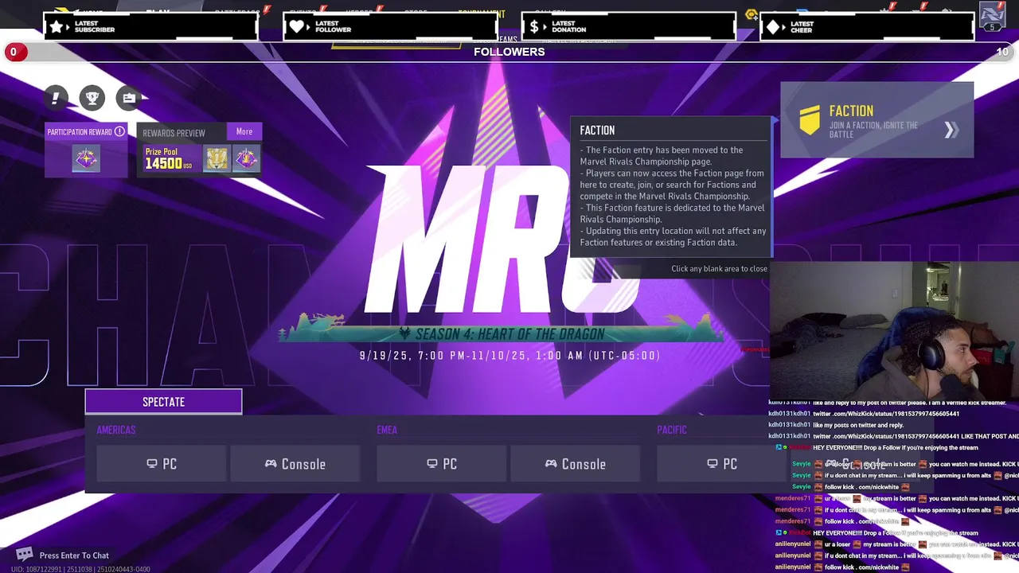The image size is (1019, 573).
Task: View the purple reward item in Rewards Preview
Action: 246,159
